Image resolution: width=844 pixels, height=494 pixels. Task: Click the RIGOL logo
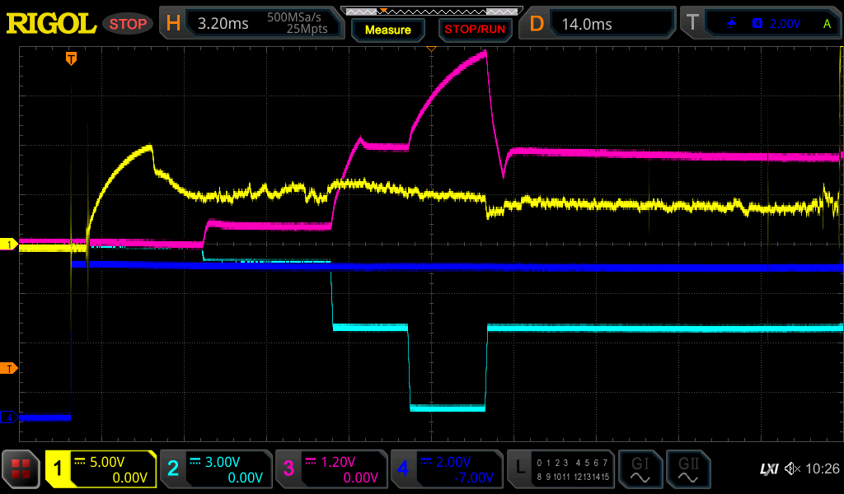[x=51, y=24]
